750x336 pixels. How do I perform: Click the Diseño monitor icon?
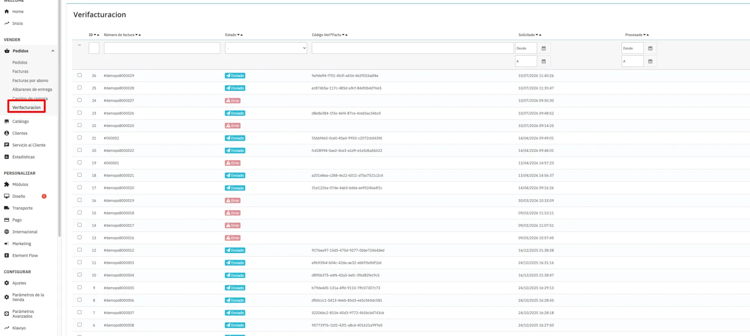point(7,196)
